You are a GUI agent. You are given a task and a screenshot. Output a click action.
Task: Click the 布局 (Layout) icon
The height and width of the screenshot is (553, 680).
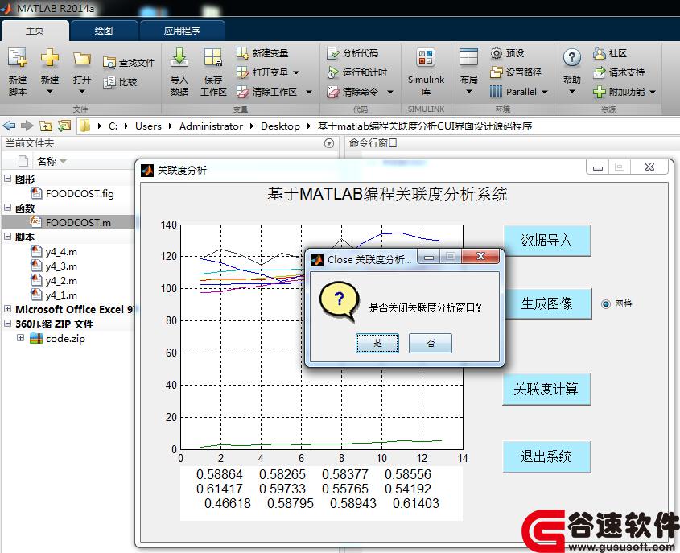coord(468,58)
